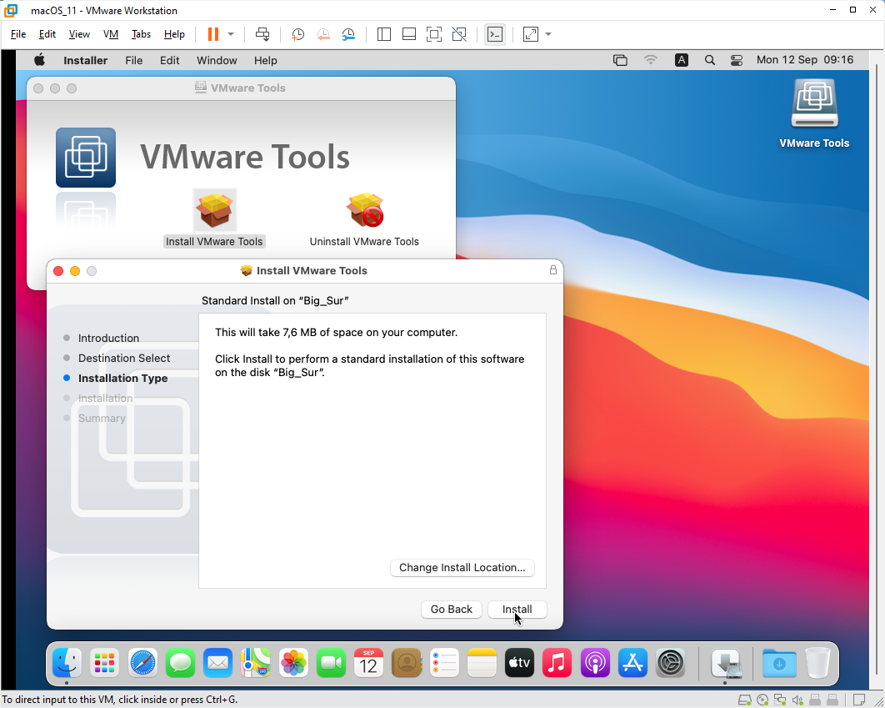This screenshot has height=708, width=885.
Task: Open the Tabs menu
Action: coord(141,34)
